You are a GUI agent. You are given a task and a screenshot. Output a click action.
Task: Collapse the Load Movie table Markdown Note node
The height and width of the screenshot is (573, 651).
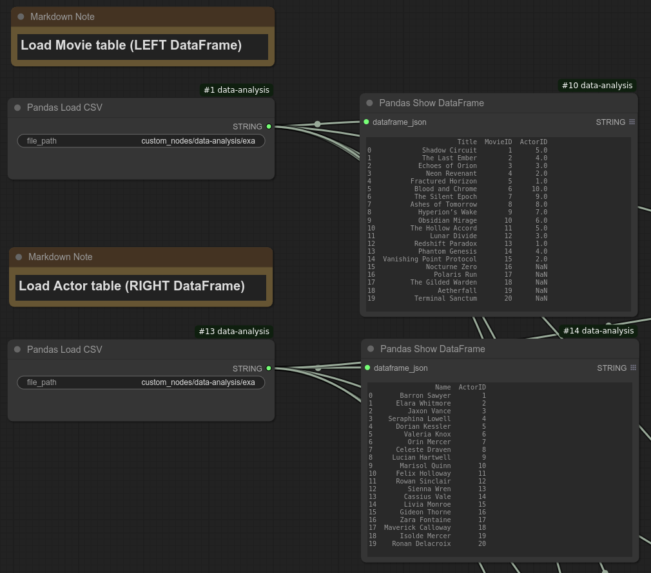tap(21, 17)
